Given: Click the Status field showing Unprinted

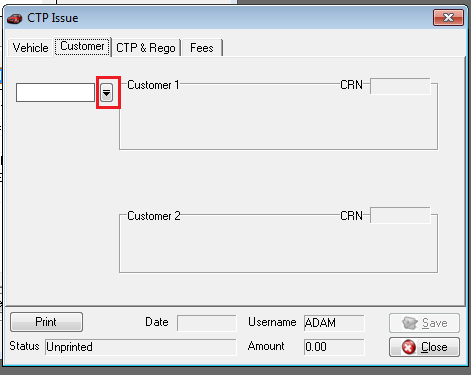Looking at the screenshot, I should 141,347.
